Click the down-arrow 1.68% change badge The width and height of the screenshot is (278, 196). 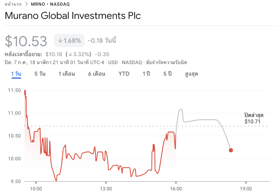tap(69, 41)
